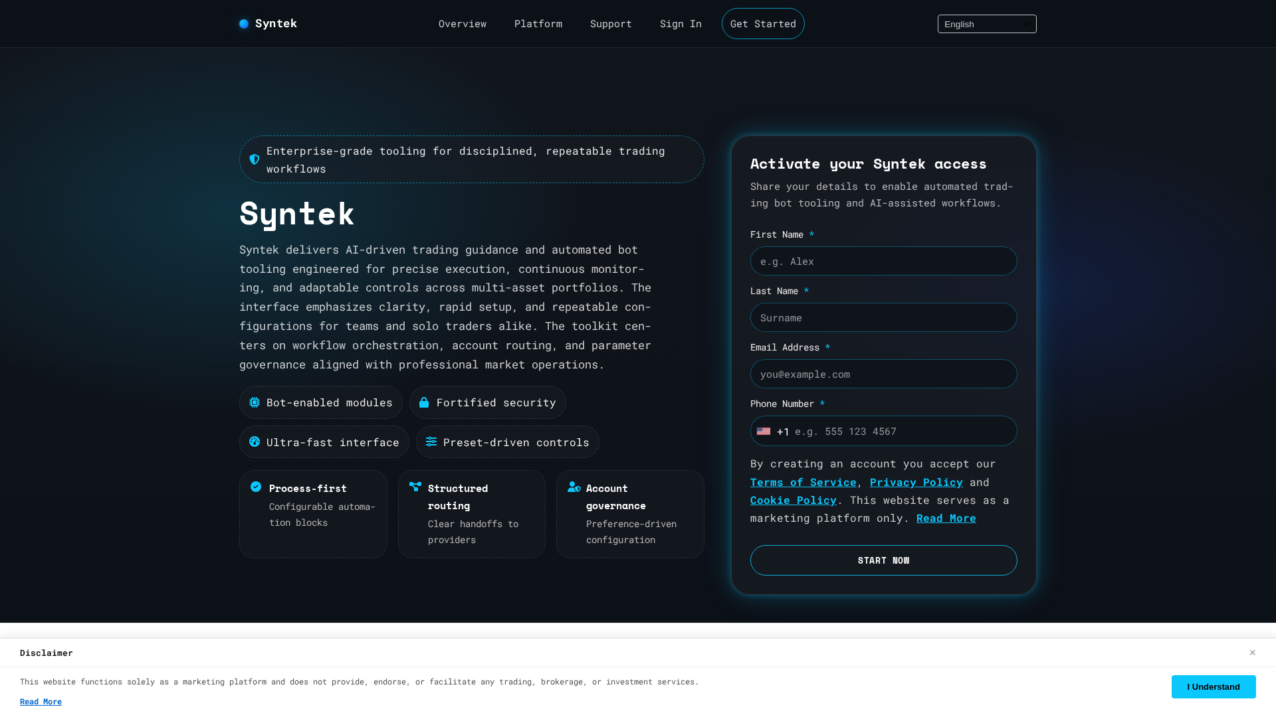Click the shield icon in enterprise banner
This screenshot has width=1276, height=717.
(x=255, y=159)
